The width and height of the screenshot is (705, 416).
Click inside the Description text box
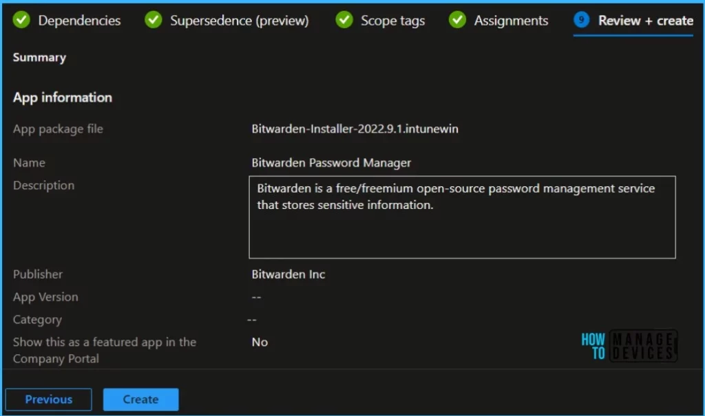point(462,217)
